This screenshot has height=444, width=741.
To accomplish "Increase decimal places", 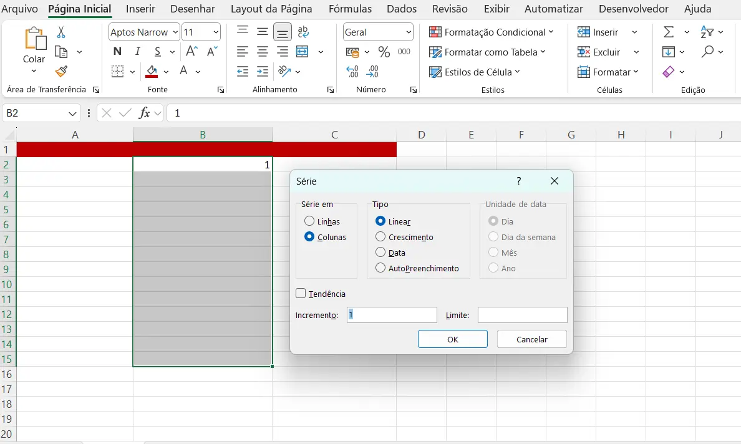I will (352, 71).
